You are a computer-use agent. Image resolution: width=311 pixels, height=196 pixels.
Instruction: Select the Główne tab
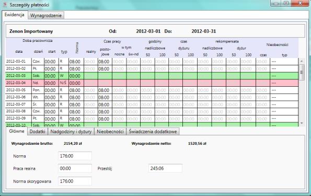17,131
